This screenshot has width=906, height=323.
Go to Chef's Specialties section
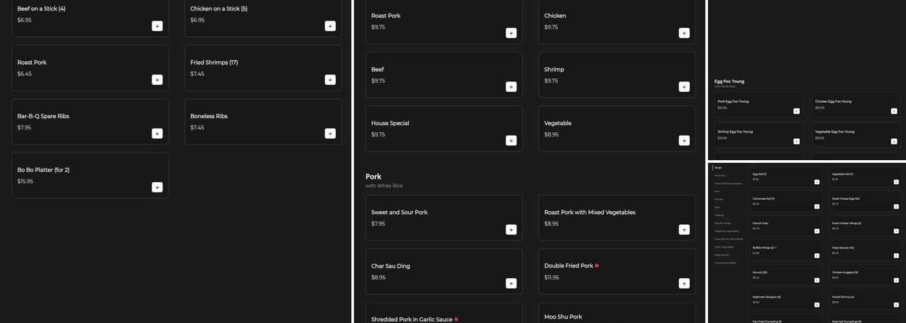tap(724, 247)
